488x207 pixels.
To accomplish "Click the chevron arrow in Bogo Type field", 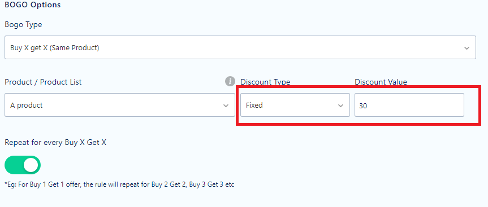I will point(467,48).
